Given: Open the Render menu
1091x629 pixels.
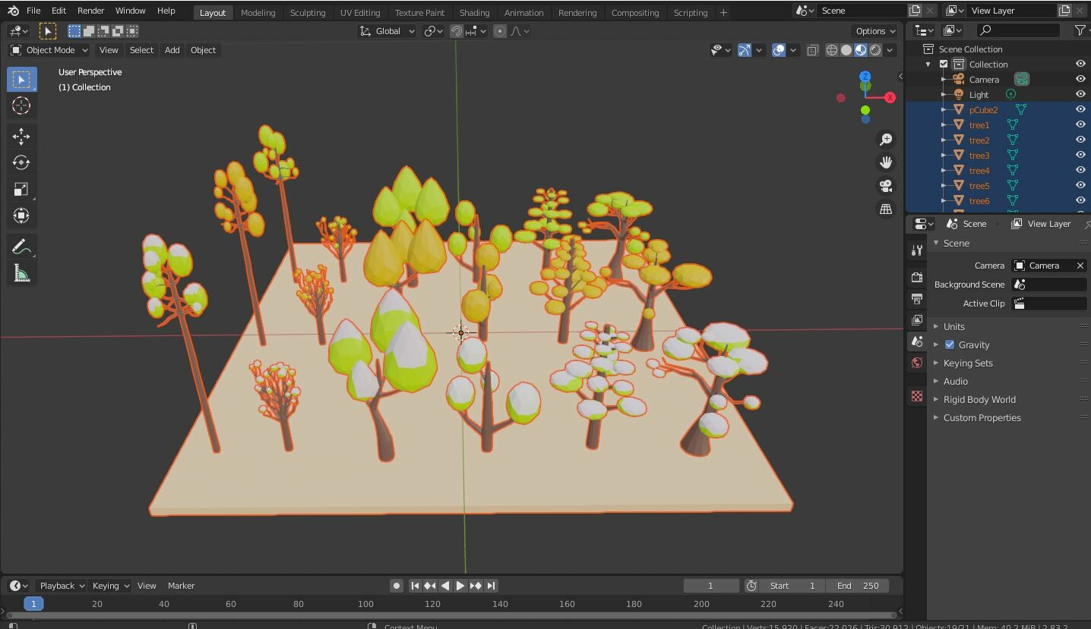Looking at the screenshot, I should [90, 11].
